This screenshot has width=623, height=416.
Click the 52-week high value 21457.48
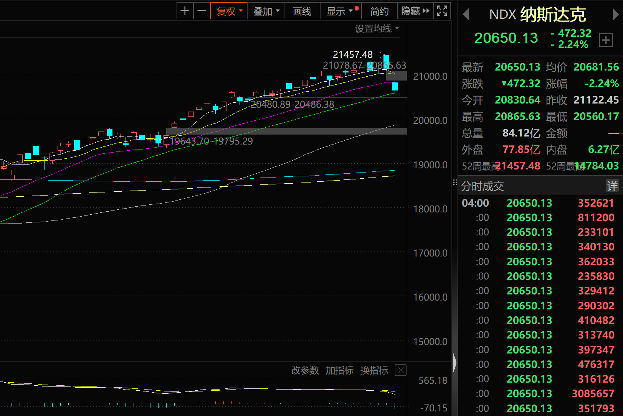(x=517, y=166)
